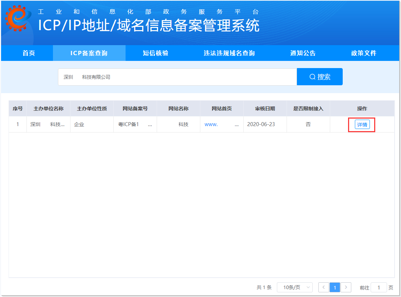
Task: Go to 违法违规域名查询 section
Action: tap(229, 53)
